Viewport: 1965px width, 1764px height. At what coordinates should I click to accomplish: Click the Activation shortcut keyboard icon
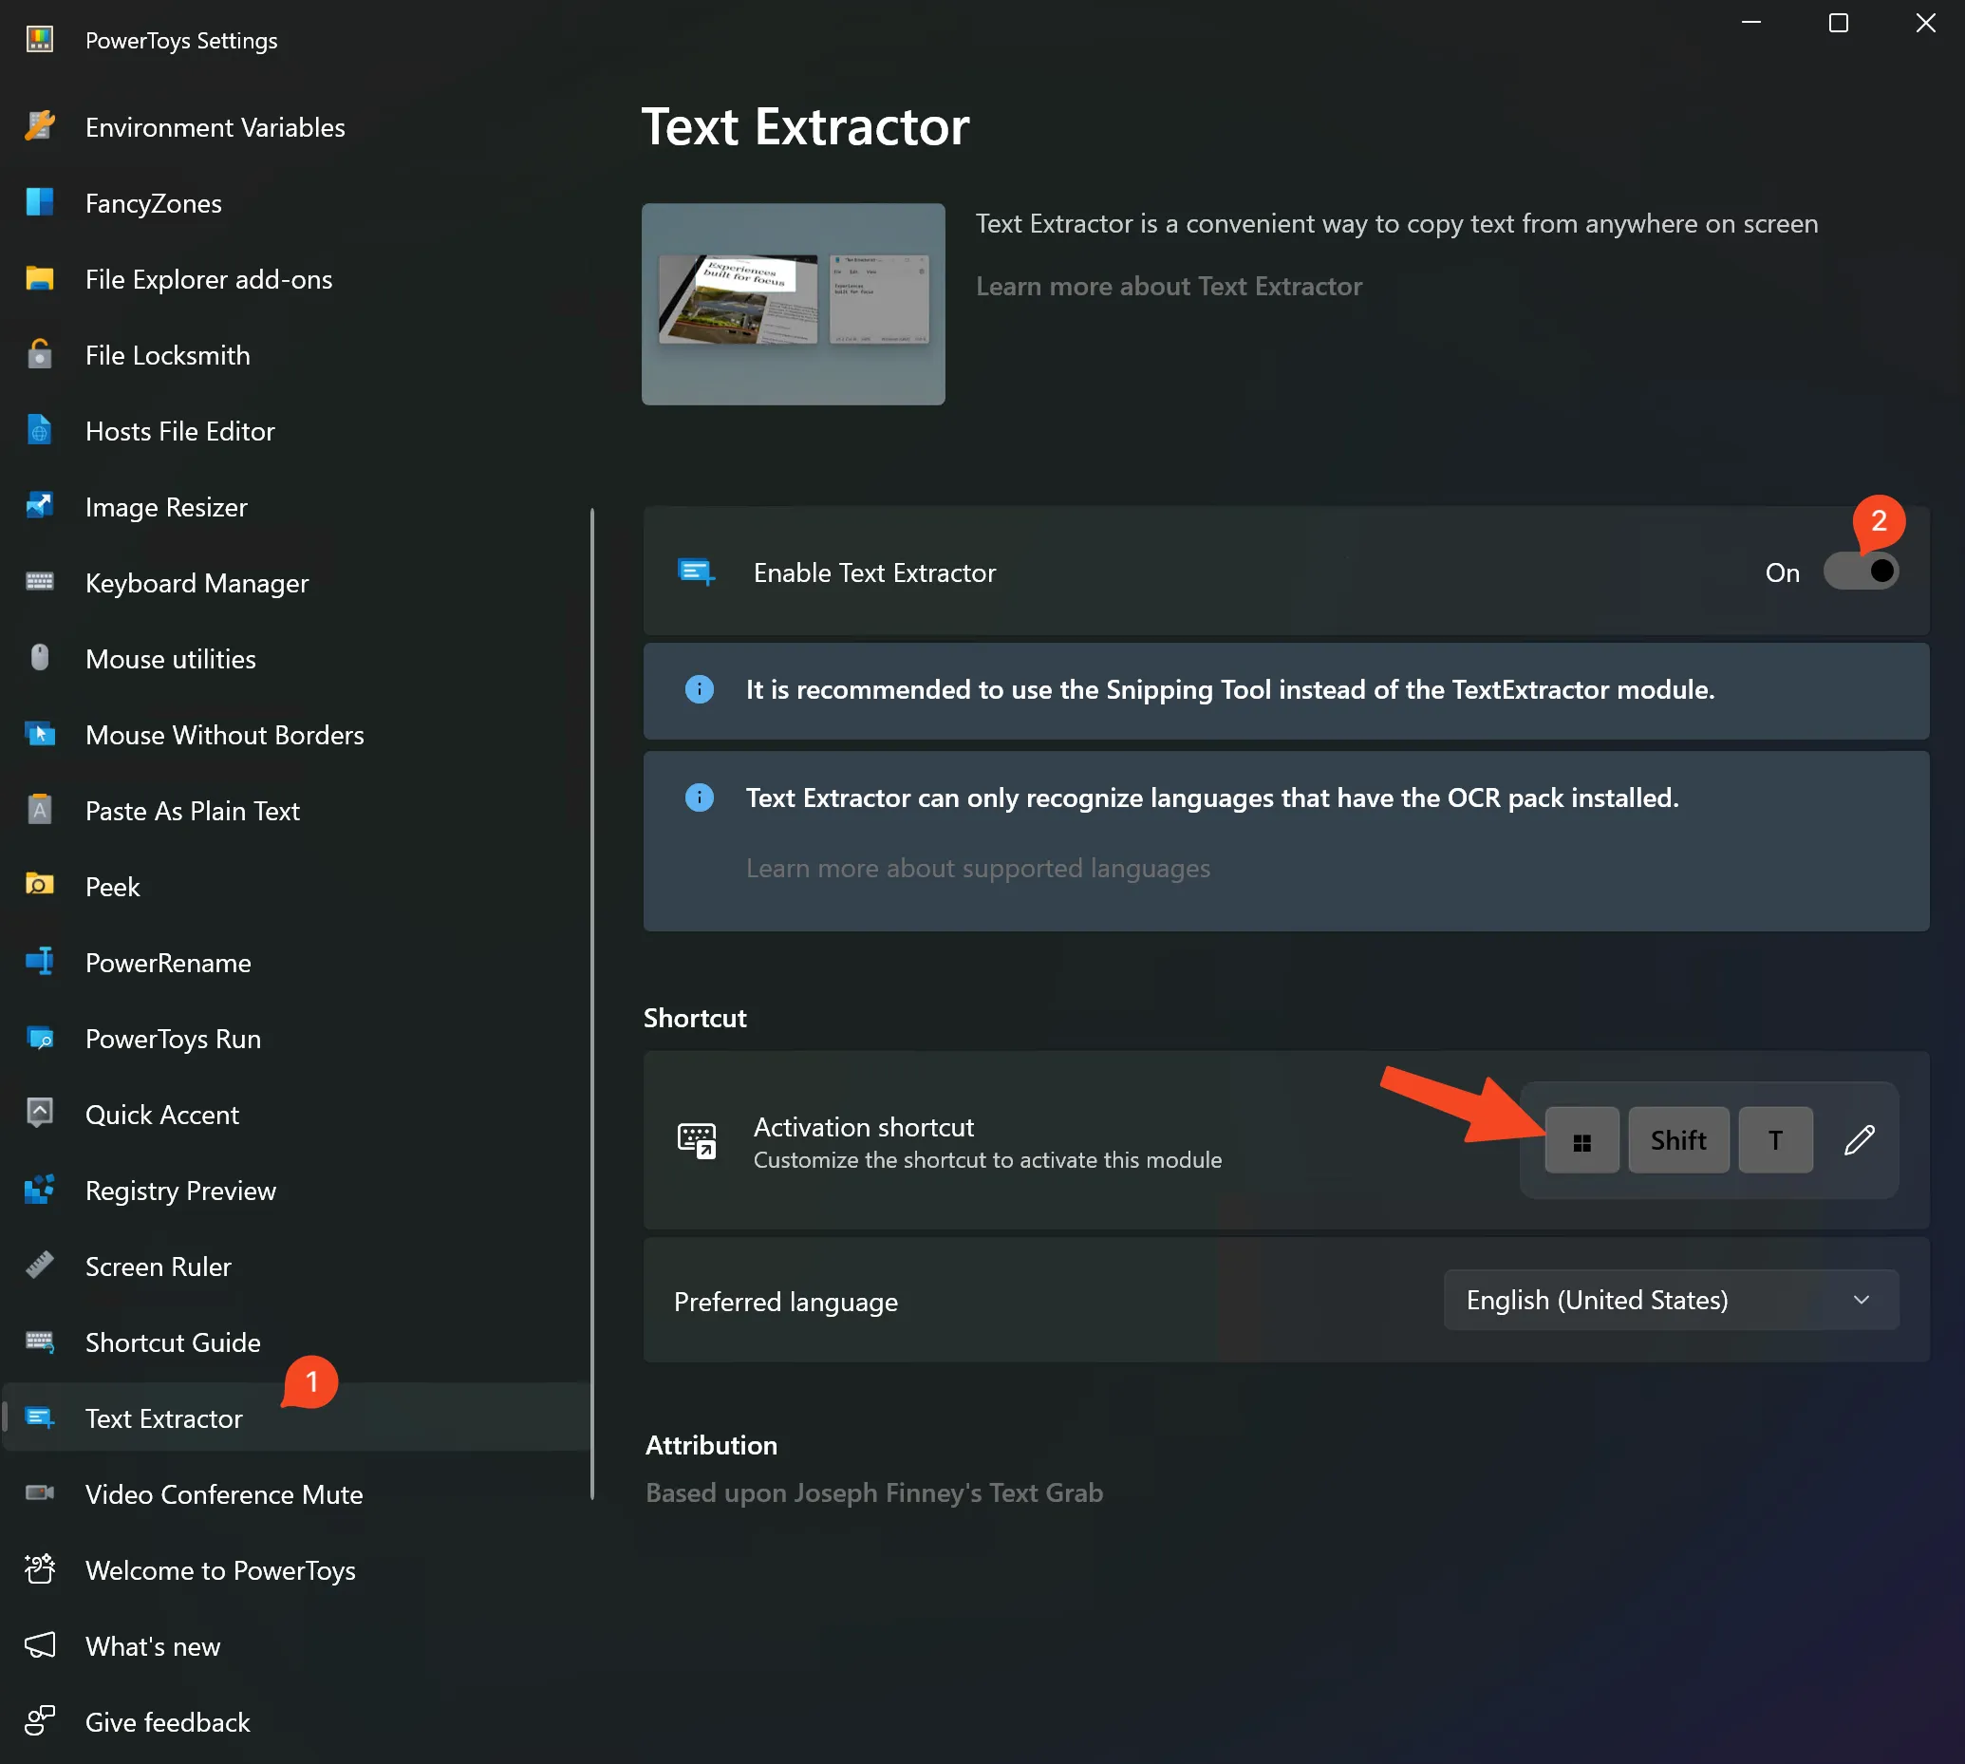coord(697,1140)
